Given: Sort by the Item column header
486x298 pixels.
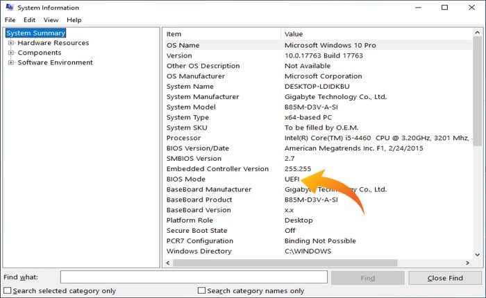Looking at the screenshot, I should click(222, 34).
